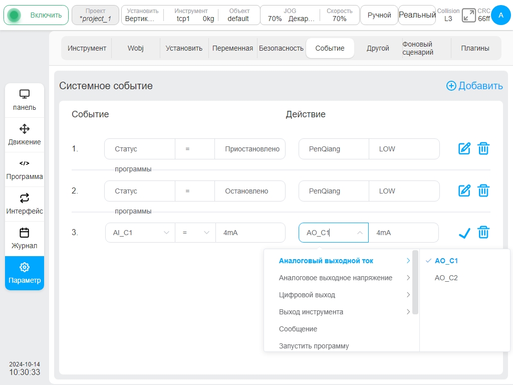Select Запустить программу in action menu
This screenshot has height=385, width=513.
341,345
